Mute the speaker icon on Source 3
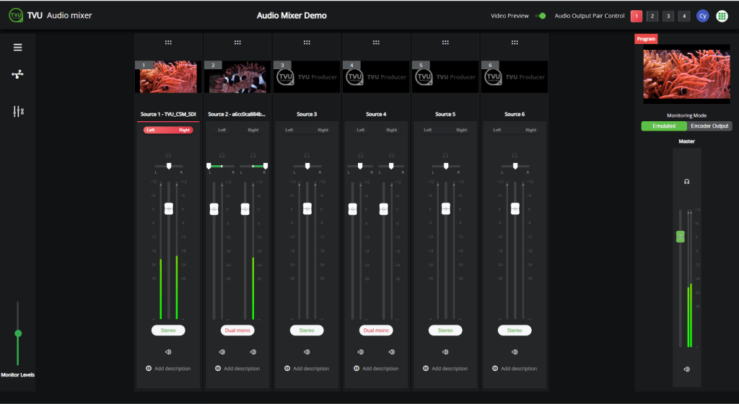The image size is (739, 404). 307,352
